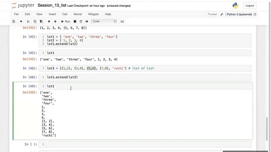Open the File menu
This screenshot has height=152, width=271.
16,14
